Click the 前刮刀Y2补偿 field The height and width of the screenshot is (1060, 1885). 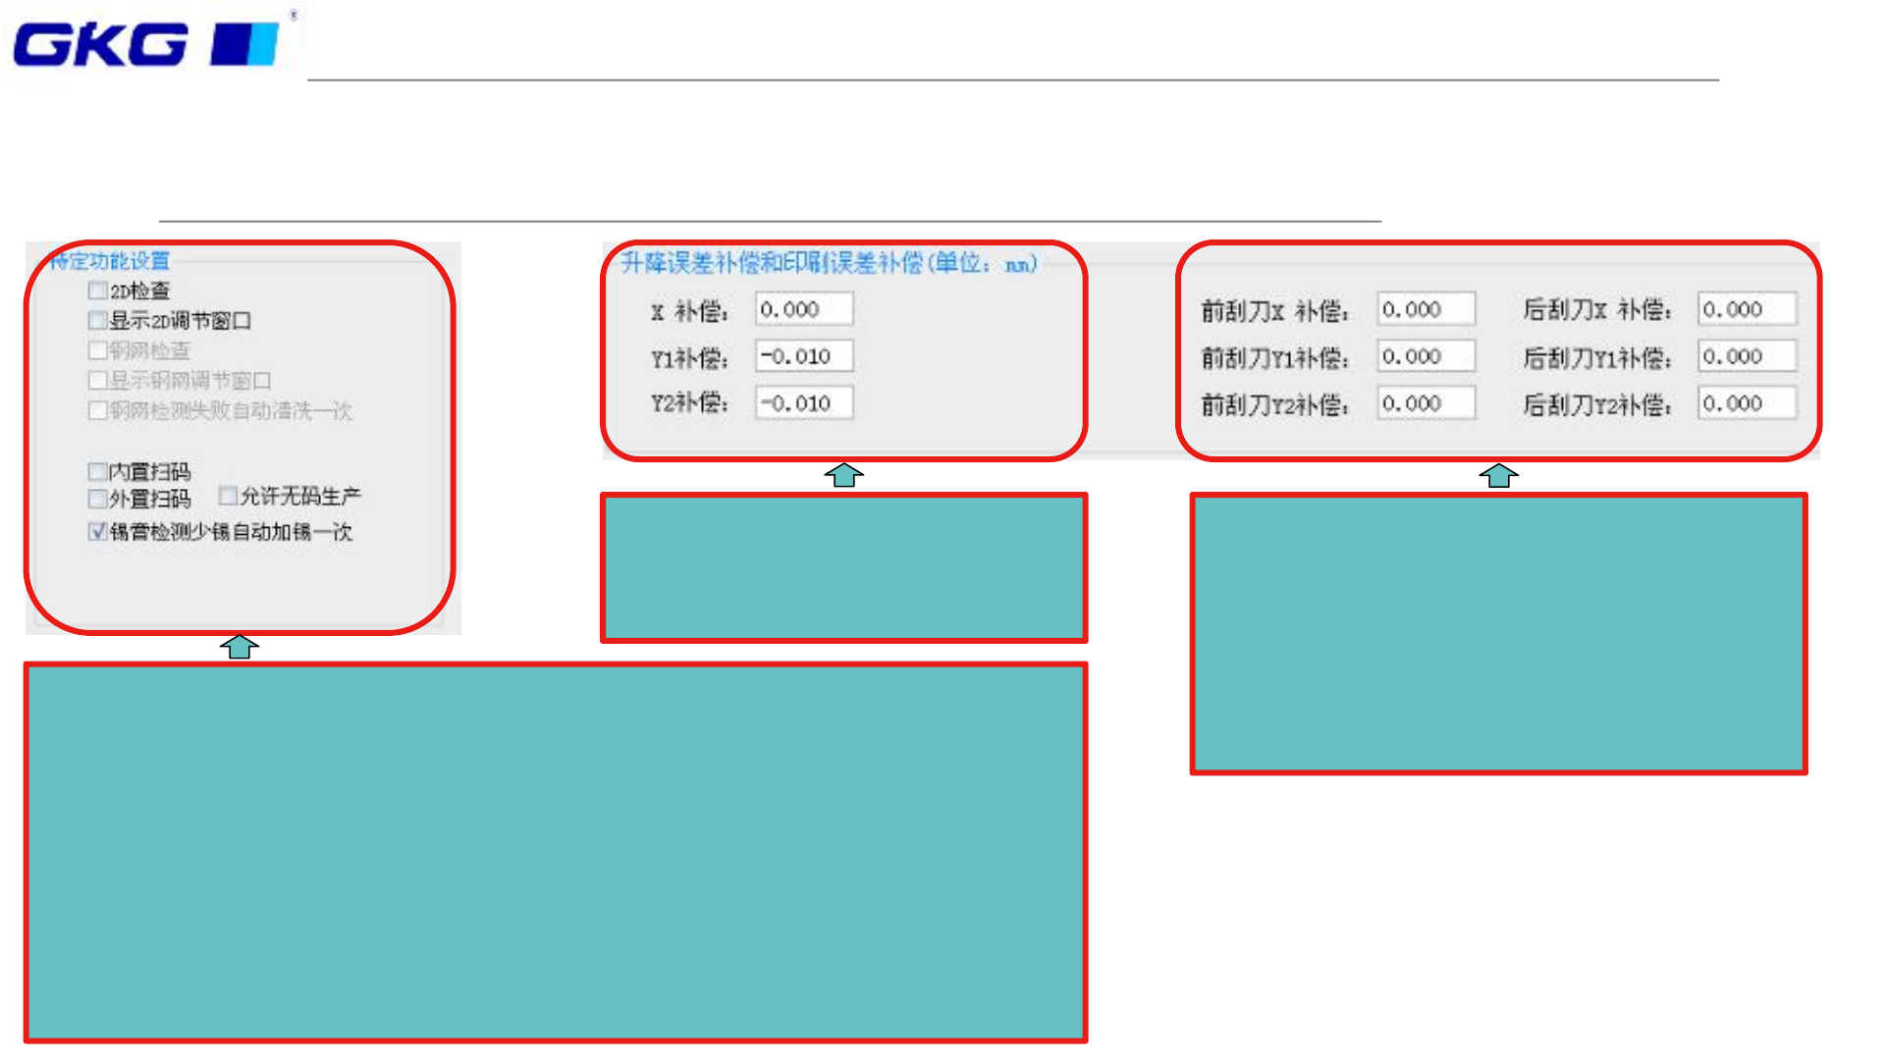(1425, 403)
